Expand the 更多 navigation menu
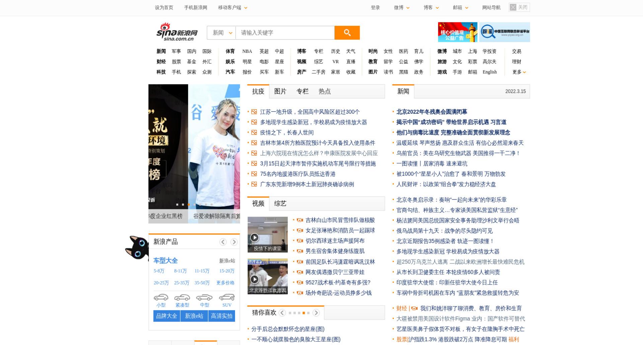 pos(519,72)
